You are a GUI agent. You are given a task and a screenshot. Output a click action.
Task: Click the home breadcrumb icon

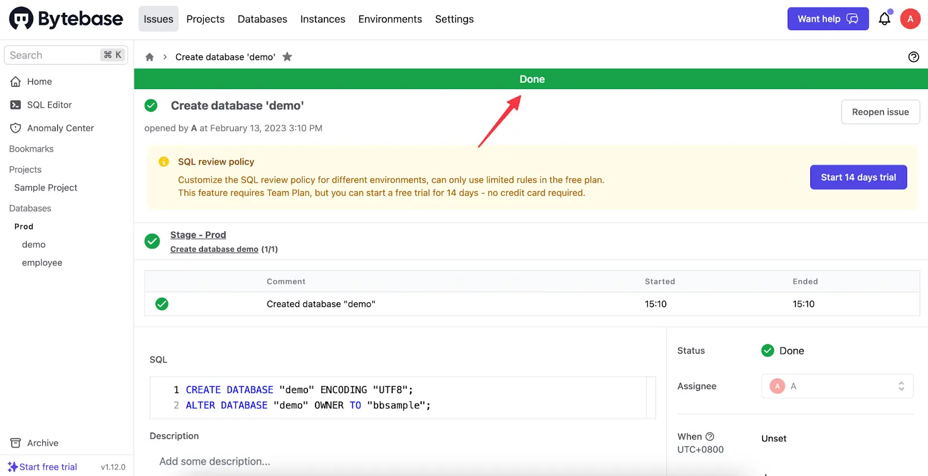point(150,57)
